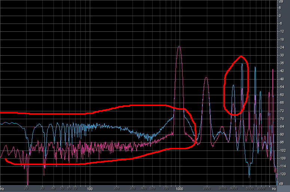The width and height of the screenshot is (290, 192).
Task: Click the top of the pink 2000 Hz peak
Action: 206,77
